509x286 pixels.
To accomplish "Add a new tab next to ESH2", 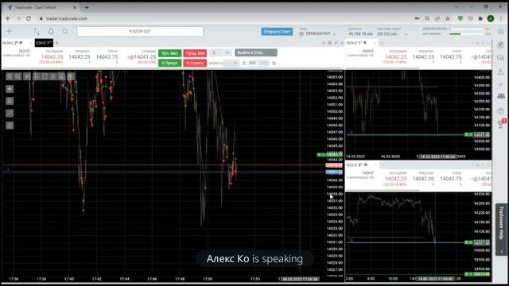I will tap(56, 43).
